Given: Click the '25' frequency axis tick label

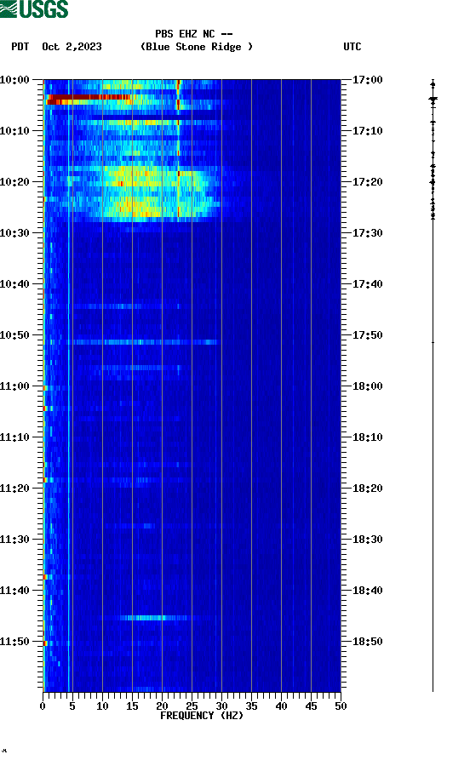Looking at the screenshot, I should [x=192, y=706].
